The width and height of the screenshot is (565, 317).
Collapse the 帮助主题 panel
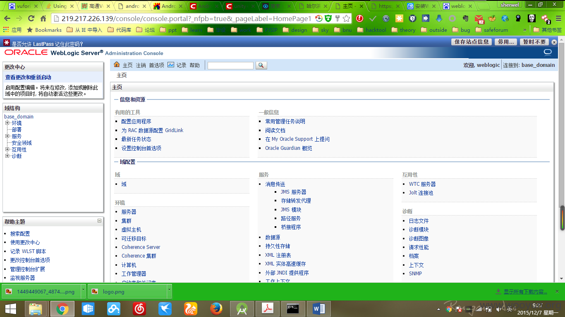[99, 221]
